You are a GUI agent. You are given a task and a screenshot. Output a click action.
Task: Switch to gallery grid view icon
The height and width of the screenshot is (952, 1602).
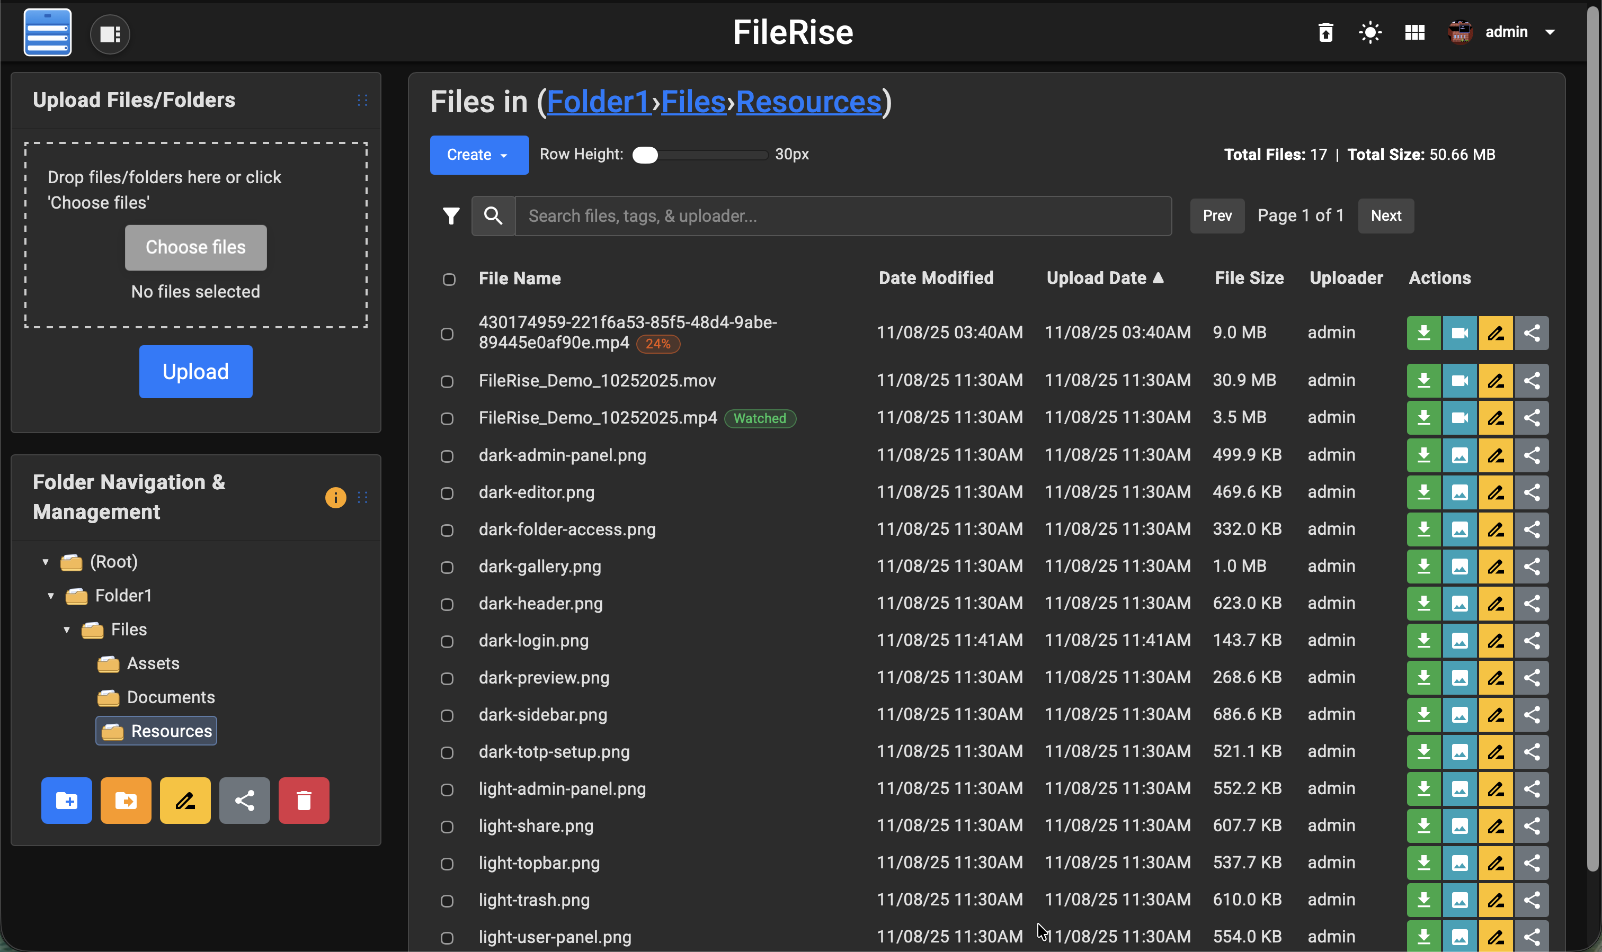[x=1414, y=32]
